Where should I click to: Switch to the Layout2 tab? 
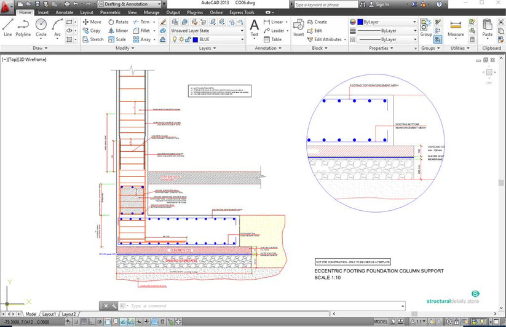(69, 313)
